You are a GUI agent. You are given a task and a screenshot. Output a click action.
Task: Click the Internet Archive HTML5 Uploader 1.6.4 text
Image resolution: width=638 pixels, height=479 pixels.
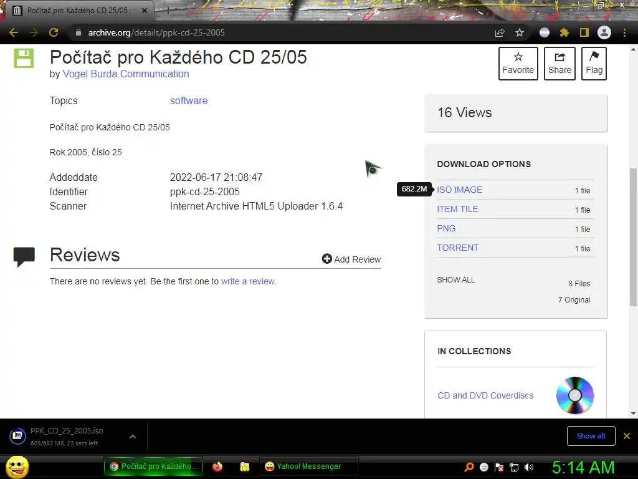tap(256, 206)
